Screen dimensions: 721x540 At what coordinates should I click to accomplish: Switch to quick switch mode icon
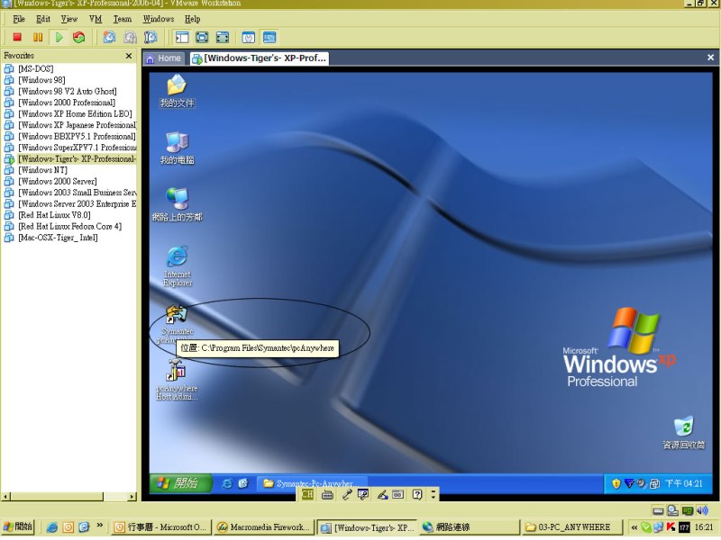click(202, 37)
